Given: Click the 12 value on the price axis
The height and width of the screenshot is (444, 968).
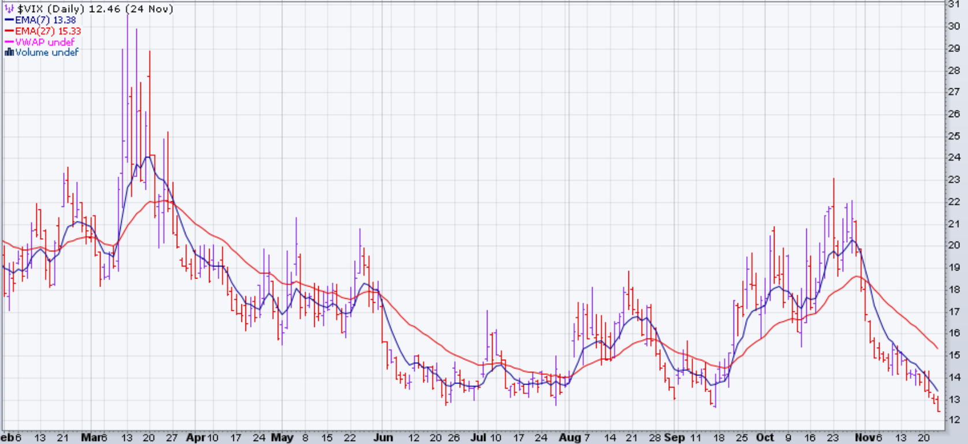Looking at the screenshot, I should 954,420.
